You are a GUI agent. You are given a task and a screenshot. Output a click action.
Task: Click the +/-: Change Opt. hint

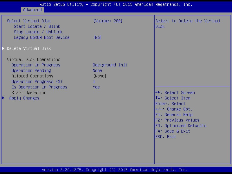click(174, 109)
